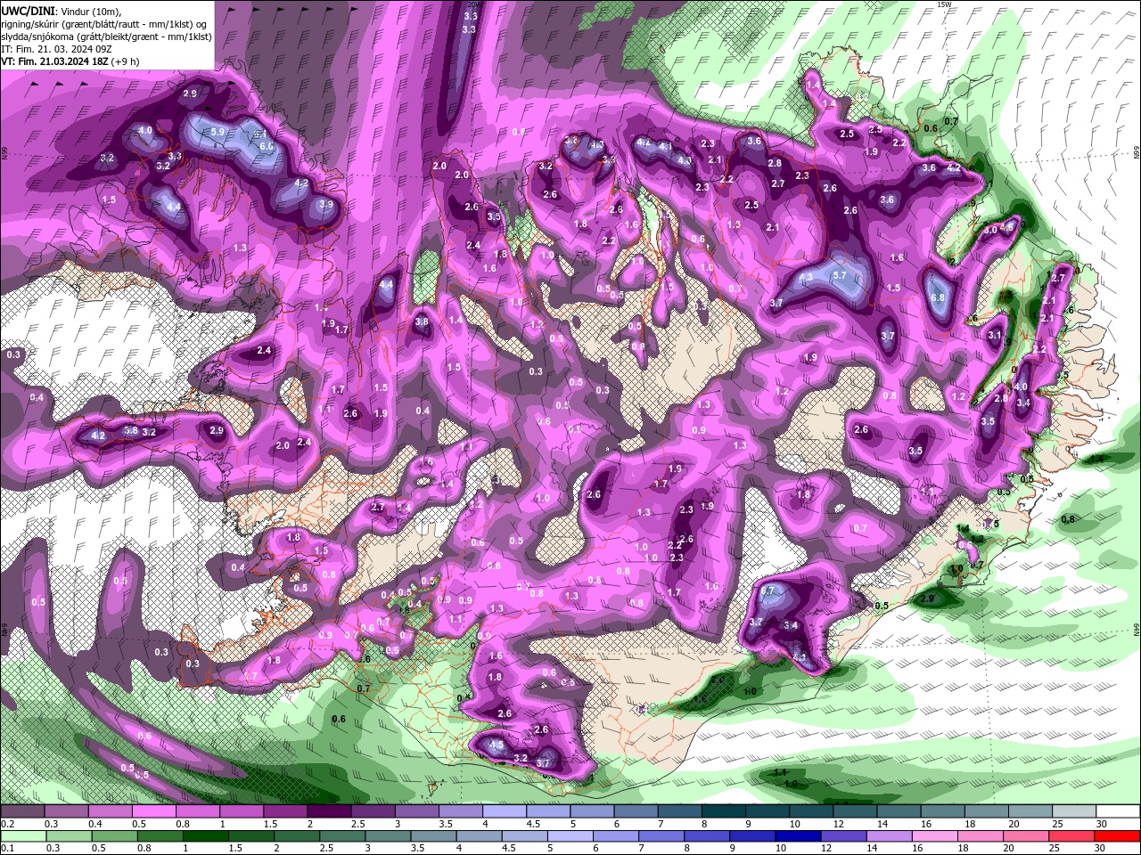Click snow-scale swatch between 0.2 and 0.3
The height and width of the screenshot is (855, 1141).
coord(22,811)
